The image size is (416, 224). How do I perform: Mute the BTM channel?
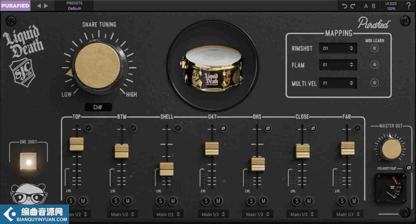(128, 201)
